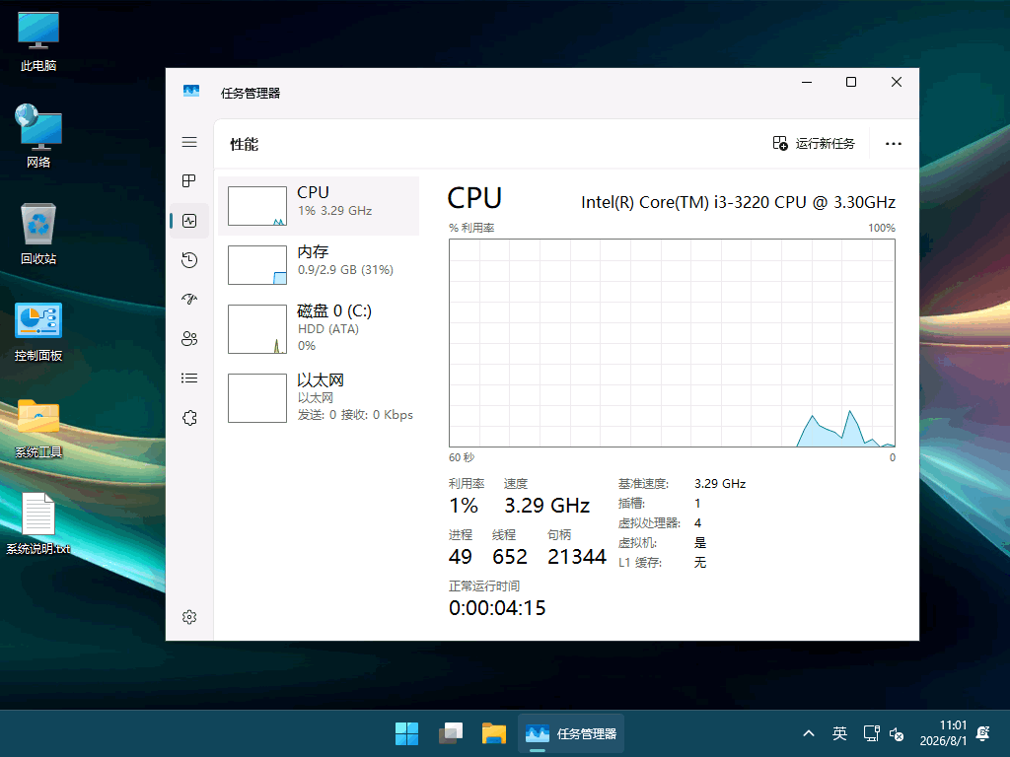
Task: Open Task Manager settings gear
Action: 189,617
